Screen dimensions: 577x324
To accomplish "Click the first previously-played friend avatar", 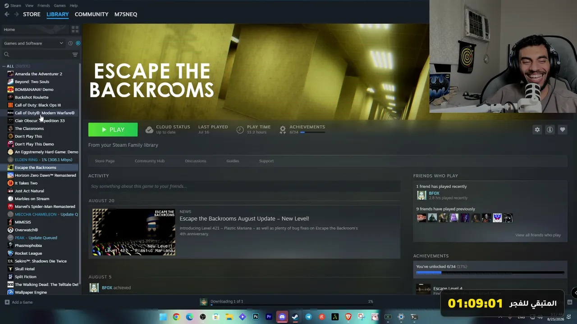I will coord(421,218).
